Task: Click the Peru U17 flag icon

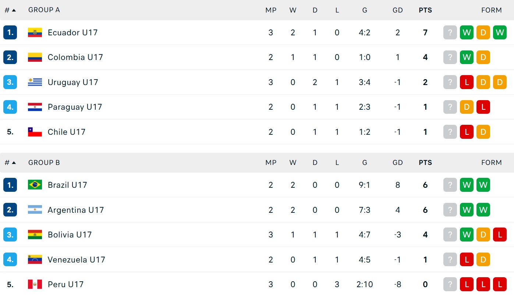Action: coord(35,284)
